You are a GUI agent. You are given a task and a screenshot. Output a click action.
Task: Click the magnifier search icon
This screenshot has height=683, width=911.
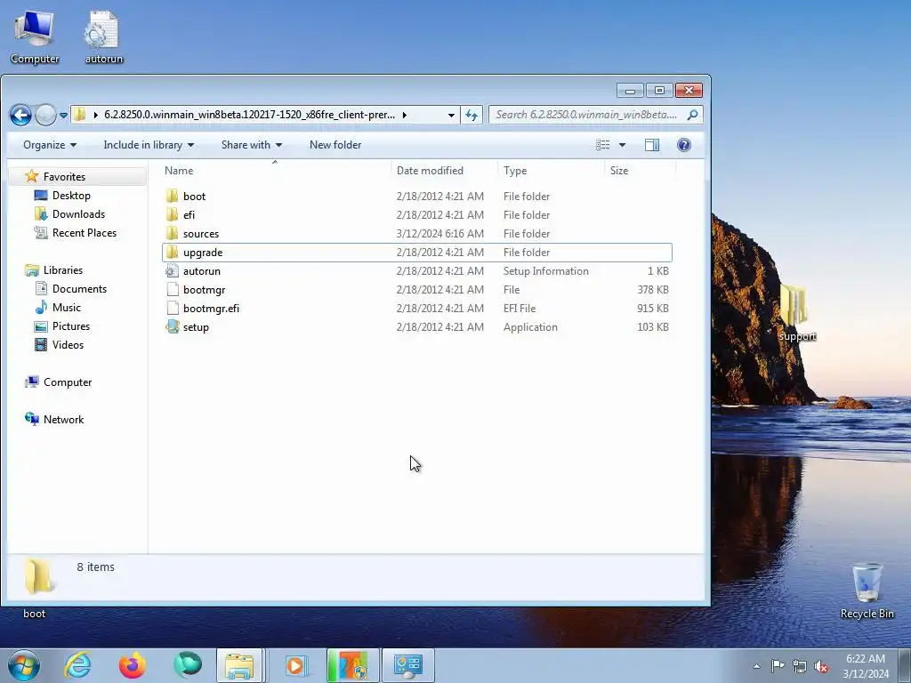pos(692,115)
